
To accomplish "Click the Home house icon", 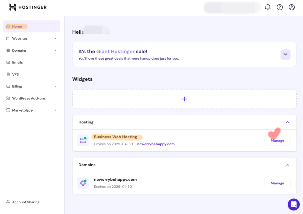I will pyautogui.click(x=8, y=27).
